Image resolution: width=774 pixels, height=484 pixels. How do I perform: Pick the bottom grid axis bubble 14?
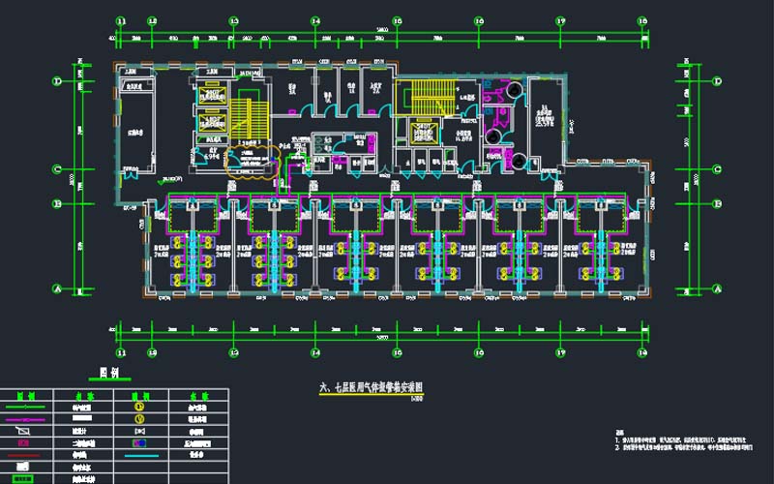click(315, 354)
